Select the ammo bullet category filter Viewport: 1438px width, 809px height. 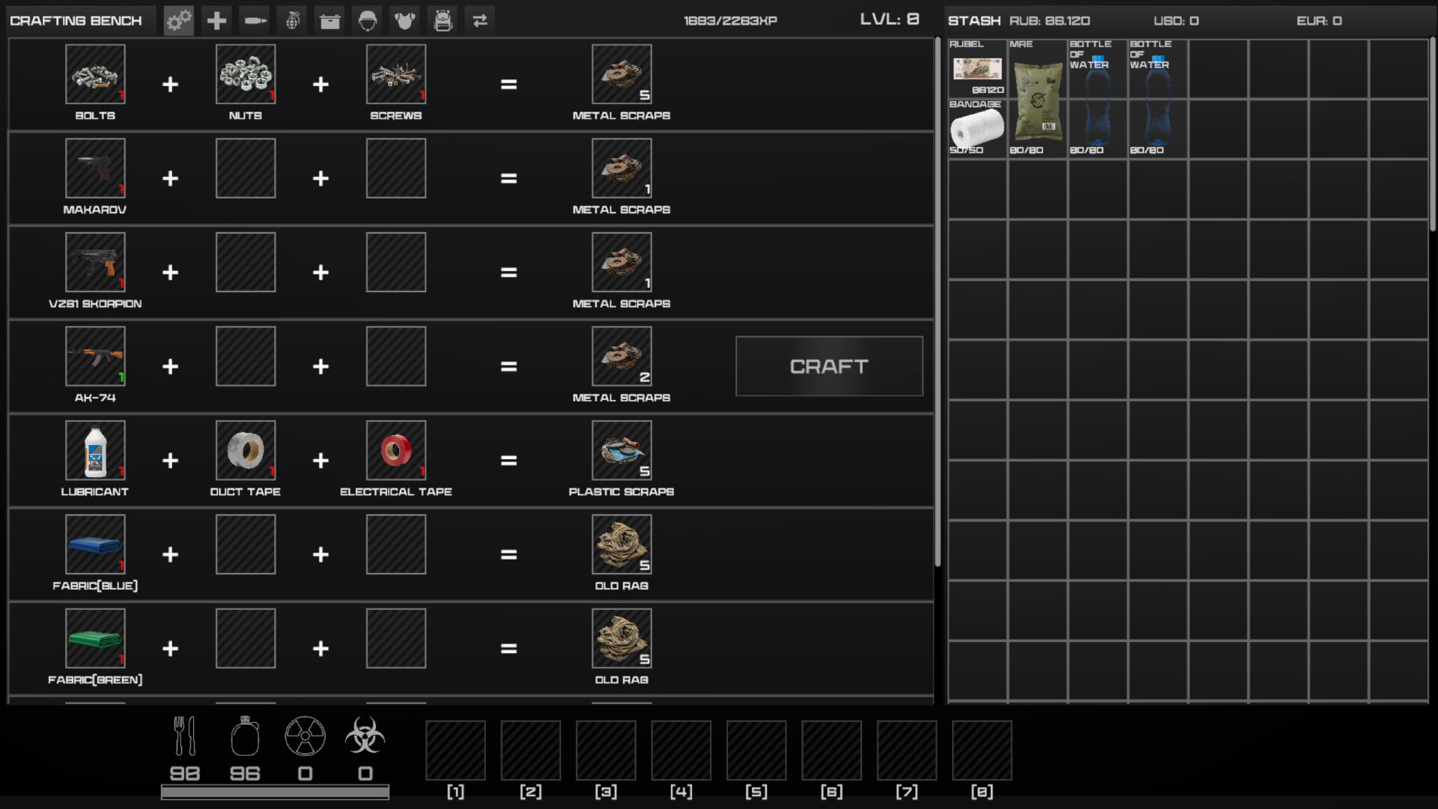[254, 20]
